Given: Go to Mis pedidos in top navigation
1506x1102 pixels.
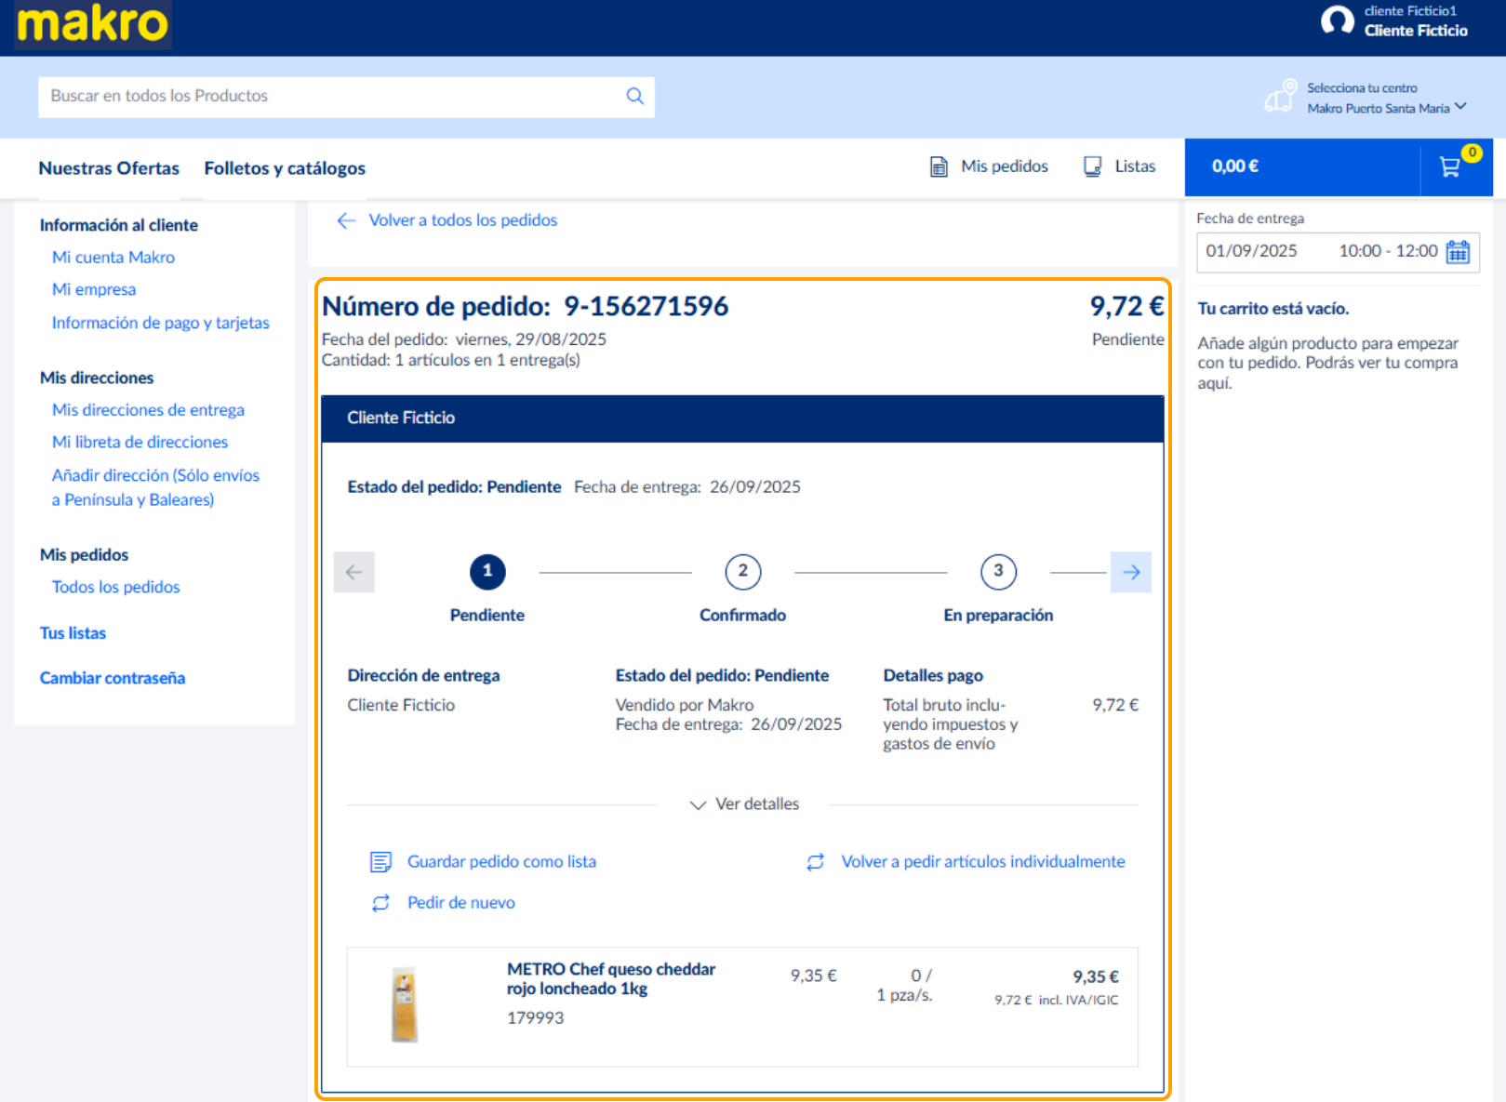Looking at the screenshot, I should (x=1005, y=166).
